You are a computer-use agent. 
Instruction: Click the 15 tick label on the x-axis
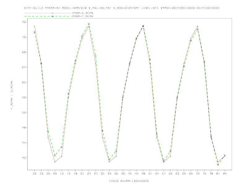pos(68,174)
